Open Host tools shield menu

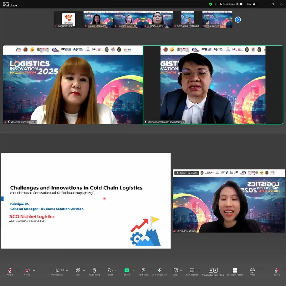(143, 272)
